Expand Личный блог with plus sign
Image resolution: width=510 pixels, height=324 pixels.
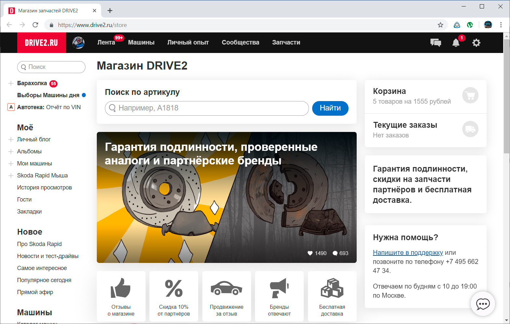click(11, 140)
